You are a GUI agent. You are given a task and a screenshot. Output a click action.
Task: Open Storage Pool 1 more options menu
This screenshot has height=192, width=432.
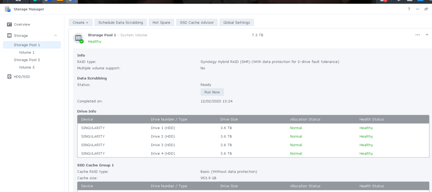[x=418, y=35]
